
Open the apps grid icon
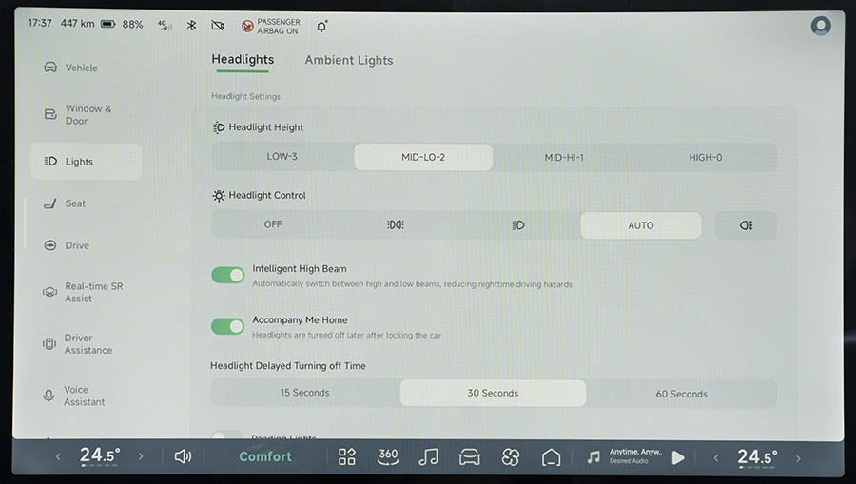click(x=347, y=456)
